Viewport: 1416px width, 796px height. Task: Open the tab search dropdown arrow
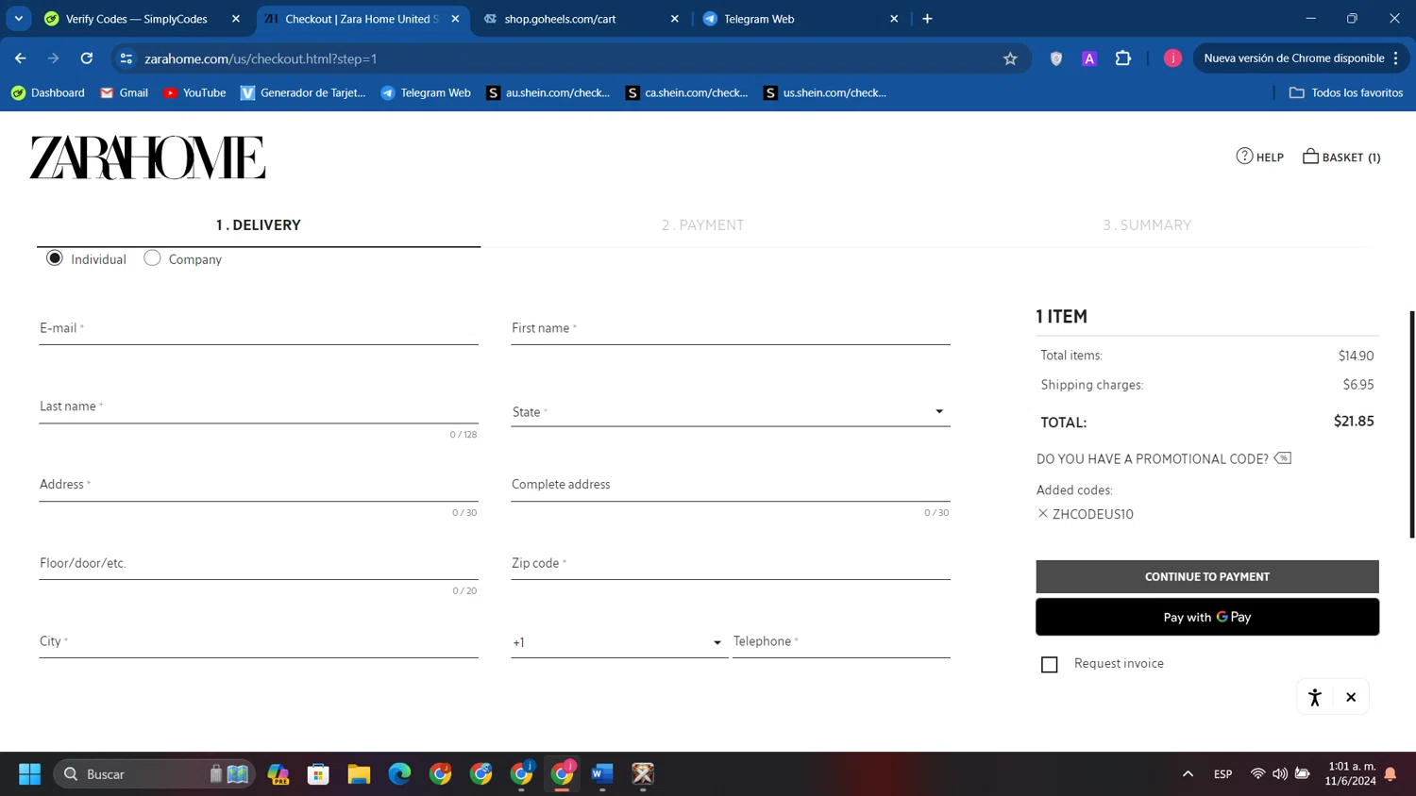(19, 19)
